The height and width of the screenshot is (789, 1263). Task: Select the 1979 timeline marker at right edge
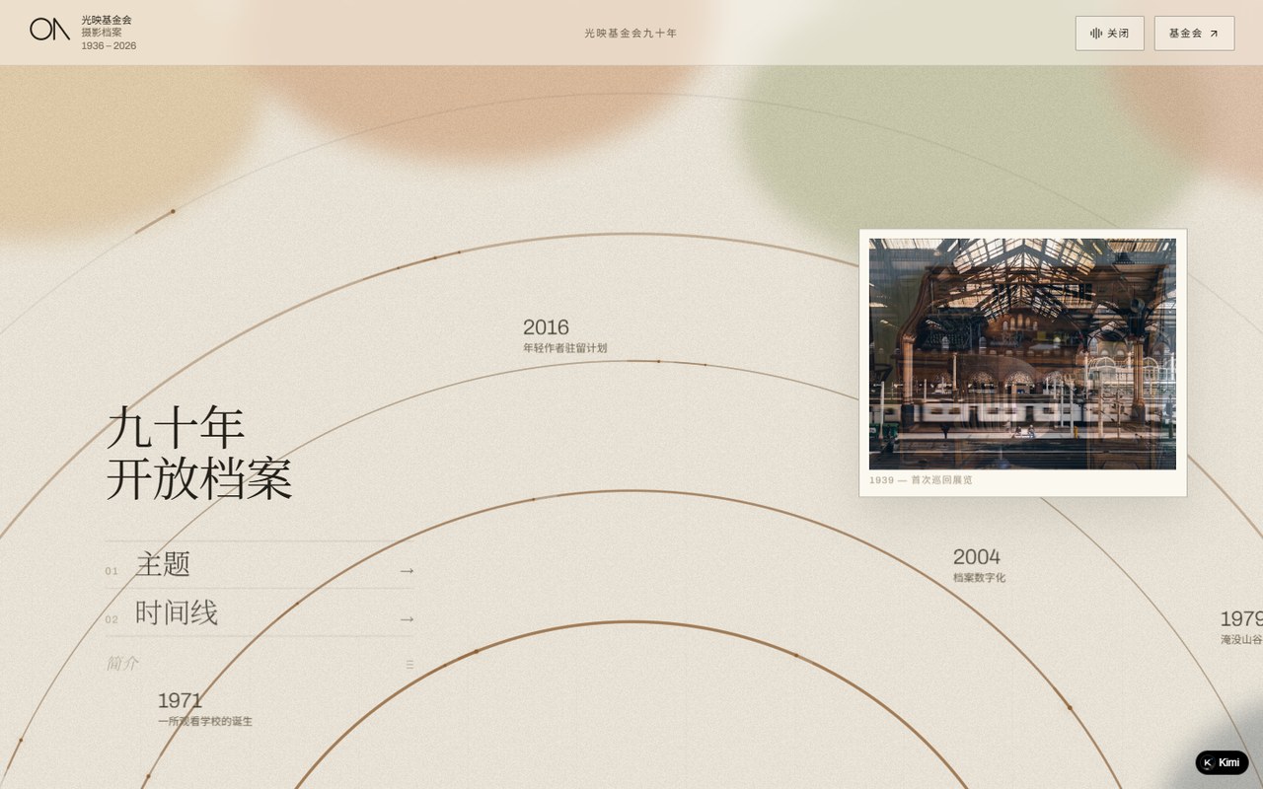1241,627
